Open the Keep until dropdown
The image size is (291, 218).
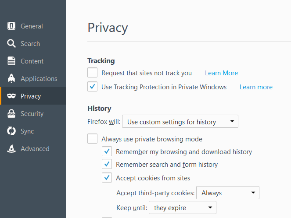pyautogui.click(x=183, y=207)
